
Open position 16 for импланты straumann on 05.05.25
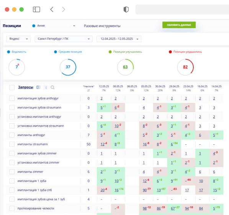pos(145,144)
